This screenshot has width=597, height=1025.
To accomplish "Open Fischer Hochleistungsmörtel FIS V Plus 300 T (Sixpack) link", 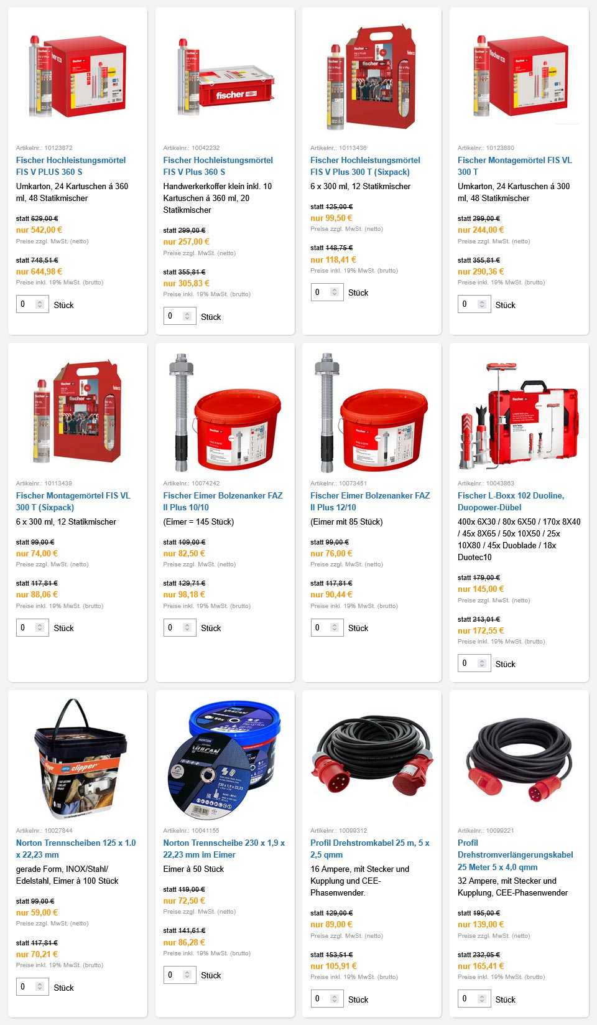I will [x=365, y=166].
